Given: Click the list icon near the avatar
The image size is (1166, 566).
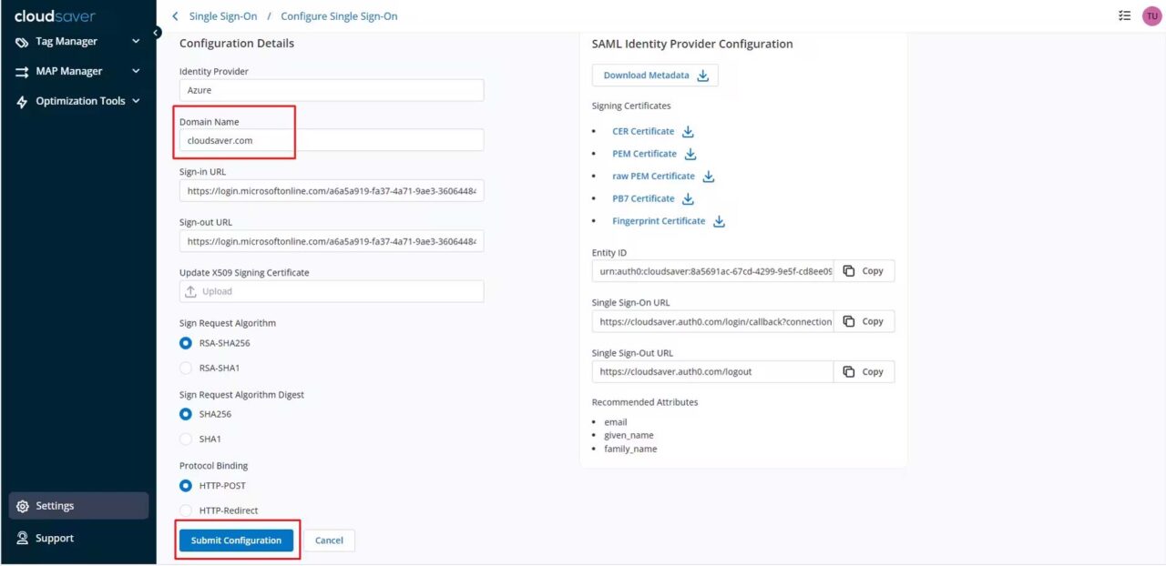Looking at the screenshot, I should click(1124, 15).
